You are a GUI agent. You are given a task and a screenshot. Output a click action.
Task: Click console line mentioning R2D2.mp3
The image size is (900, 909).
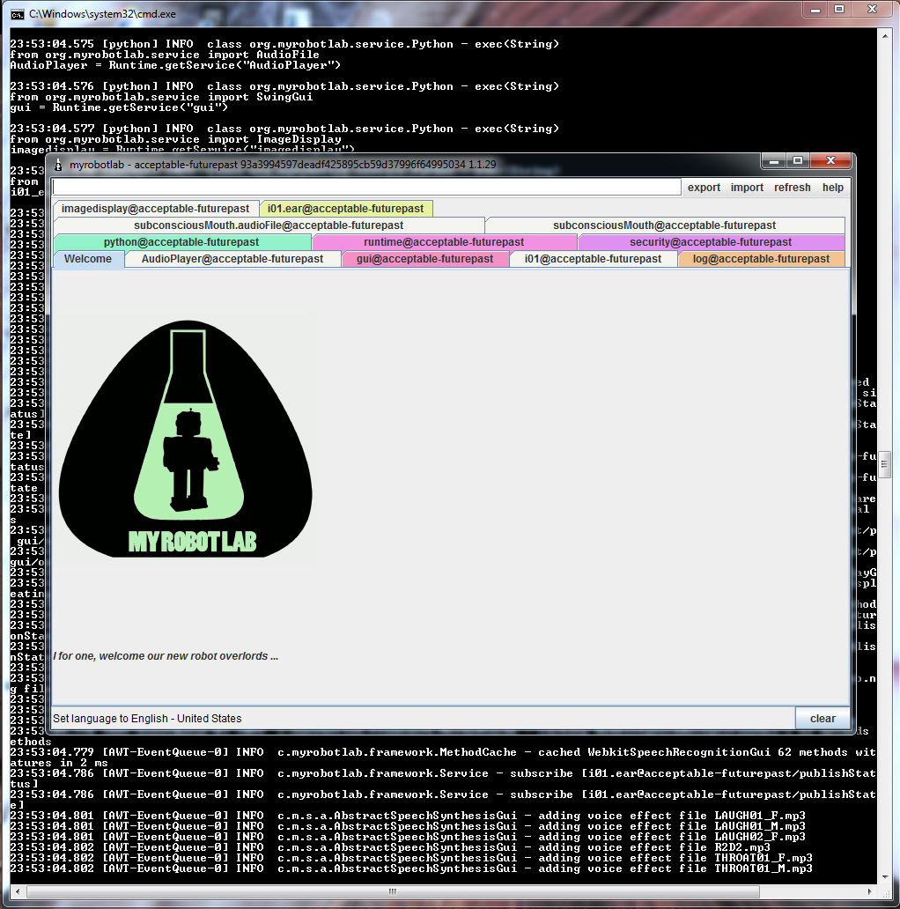tap(390, 847)
